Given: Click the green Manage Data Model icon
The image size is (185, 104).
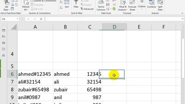Looking at the screenshot, I should click(x=114, y=9).
